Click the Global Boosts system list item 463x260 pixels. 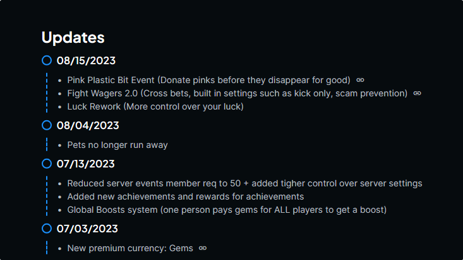coord(227,210)
